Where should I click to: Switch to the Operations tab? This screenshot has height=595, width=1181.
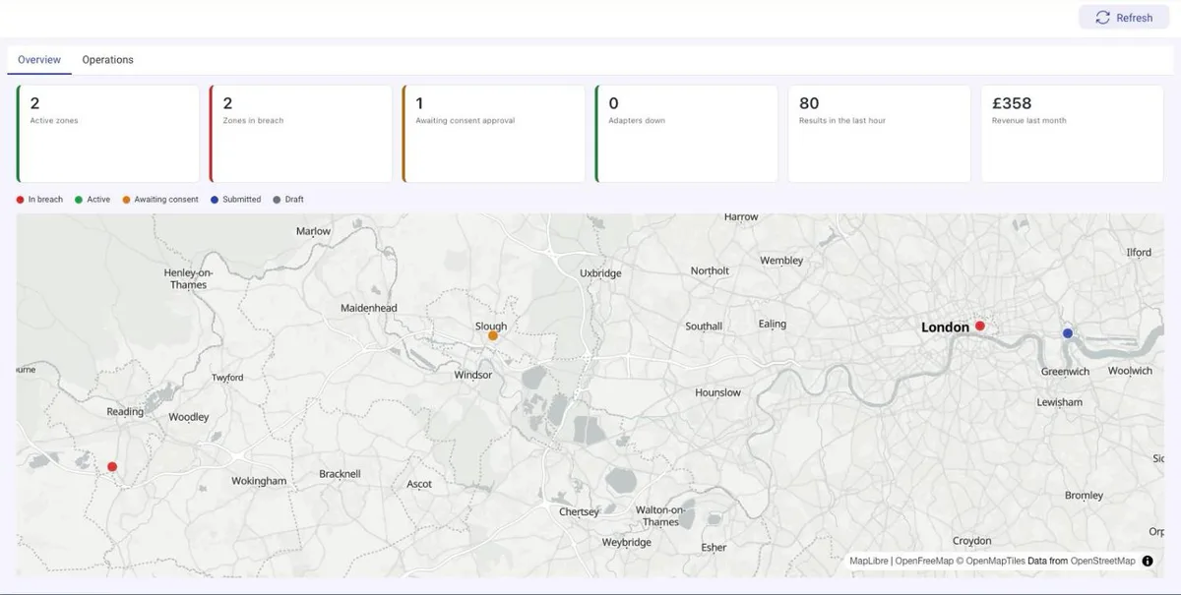(x=107, y=60)
